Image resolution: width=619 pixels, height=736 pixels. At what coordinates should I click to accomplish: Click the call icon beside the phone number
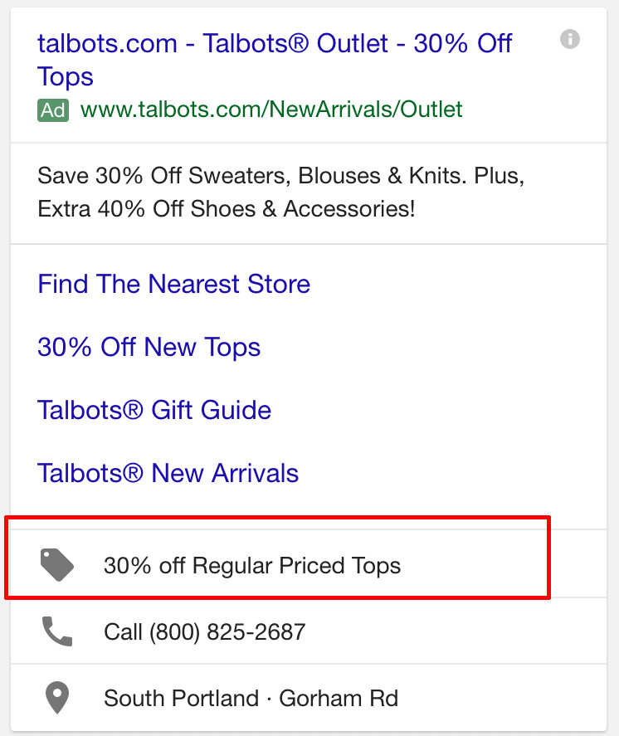56,631
